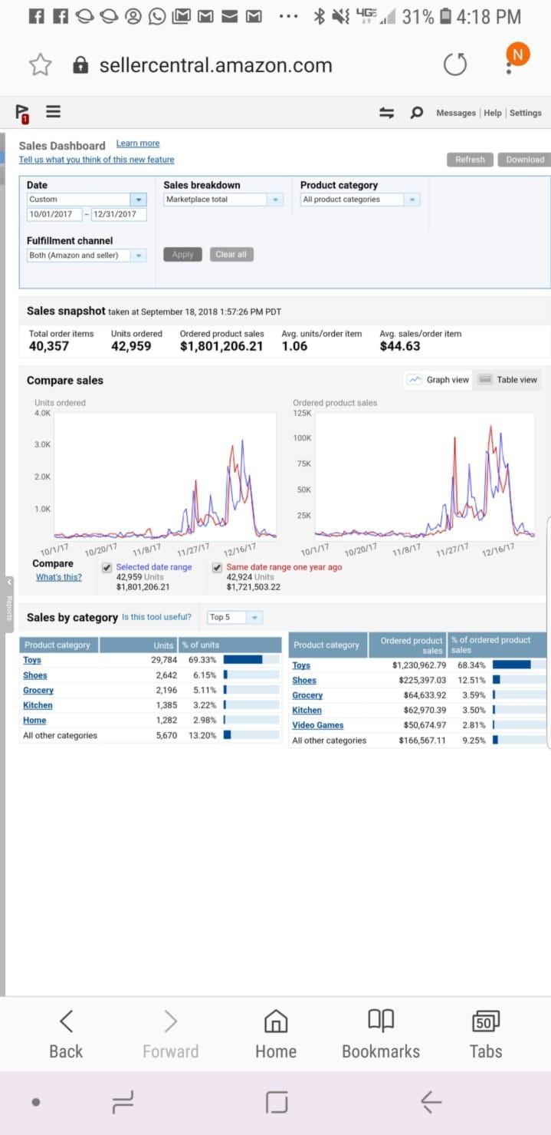Image resolution: width=551 pixels, height=1135 pixels.
Task: Click the All other categories 13.20% bar
Action: coord(228,735)
